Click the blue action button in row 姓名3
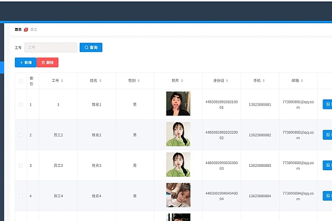This screenshot has width=332, height=221. (328, 165)
